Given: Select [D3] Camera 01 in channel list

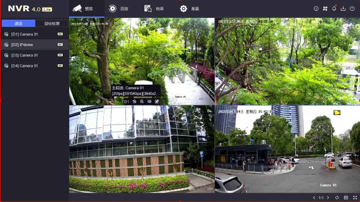Looking at the screenshot, I should (x=24, y=55).
